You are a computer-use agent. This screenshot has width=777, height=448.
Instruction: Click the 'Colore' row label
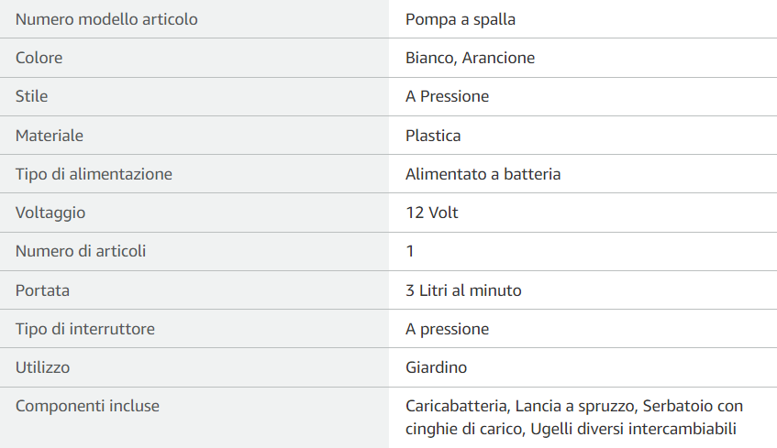click(39, 58)
